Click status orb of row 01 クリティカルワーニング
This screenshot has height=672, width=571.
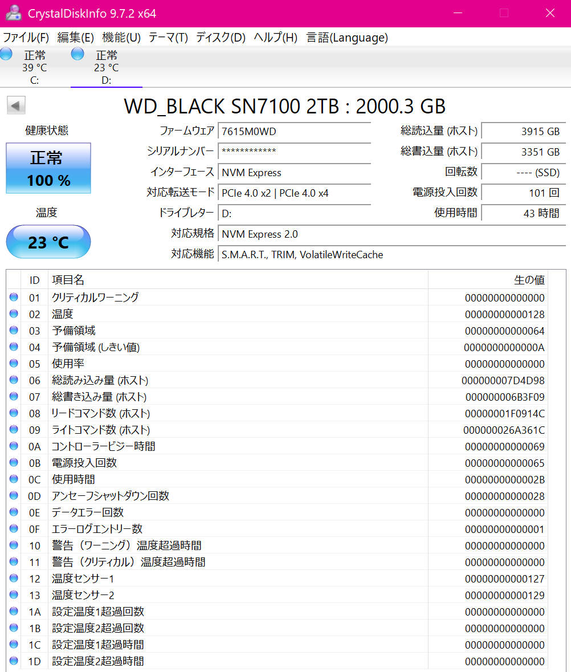coord(14,297)
